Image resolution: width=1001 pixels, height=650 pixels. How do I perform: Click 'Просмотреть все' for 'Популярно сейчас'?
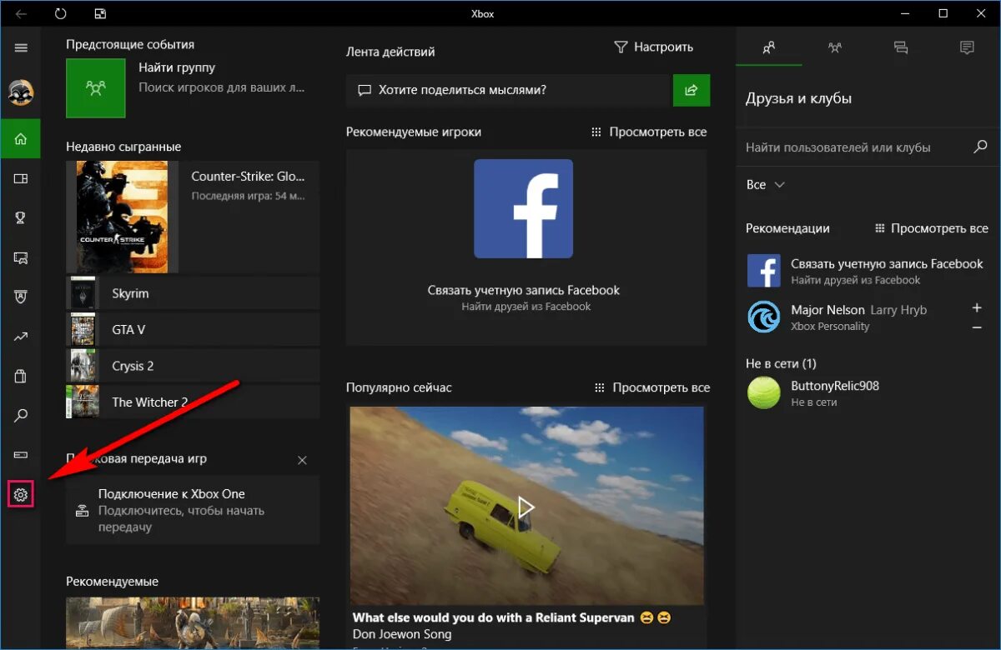pos(652,387)
